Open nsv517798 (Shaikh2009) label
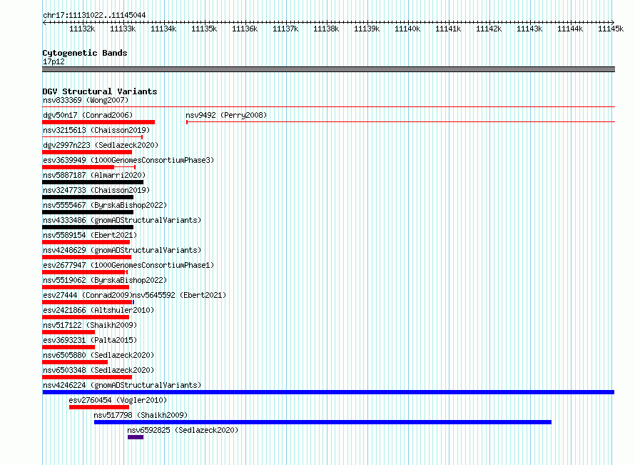This screenshot has width=635, height=465. 141,415
